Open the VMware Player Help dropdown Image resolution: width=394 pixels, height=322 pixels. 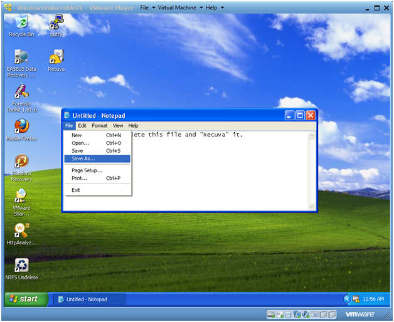[215, 8]
